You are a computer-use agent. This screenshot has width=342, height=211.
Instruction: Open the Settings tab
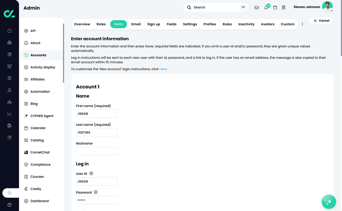click(190, 24)
